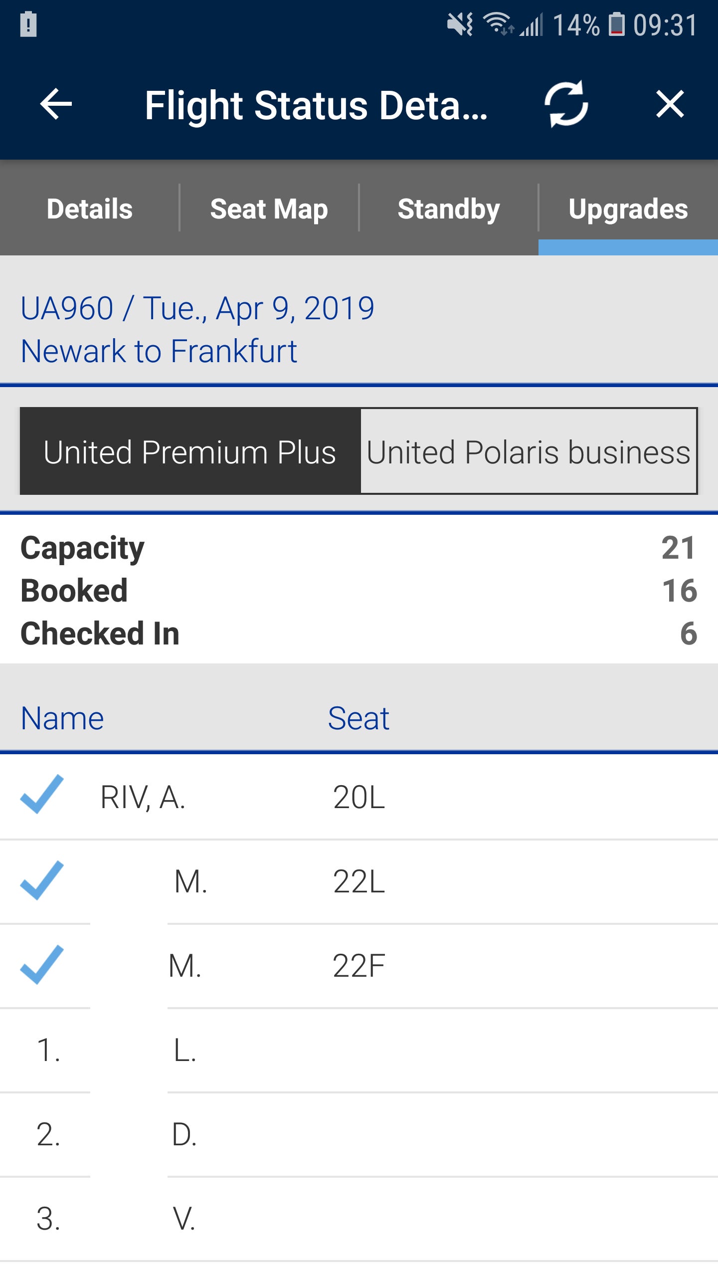
Task: Tap the Seat column header
Action: (359, 718)
